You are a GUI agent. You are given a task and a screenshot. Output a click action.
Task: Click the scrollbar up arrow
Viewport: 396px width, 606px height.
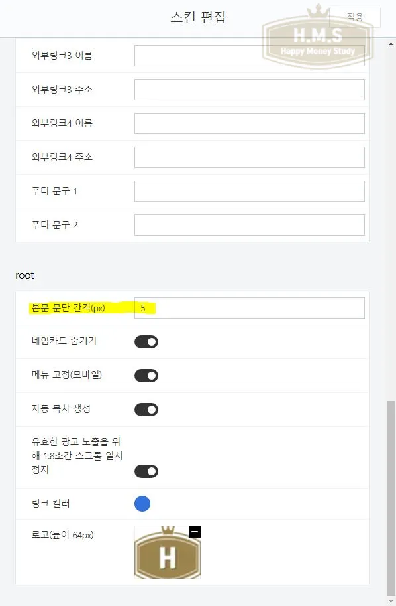click(x=391, y=44)
